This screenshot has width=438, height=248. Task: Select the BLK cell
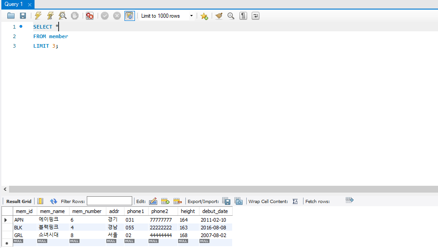click(x=25, y=228)
